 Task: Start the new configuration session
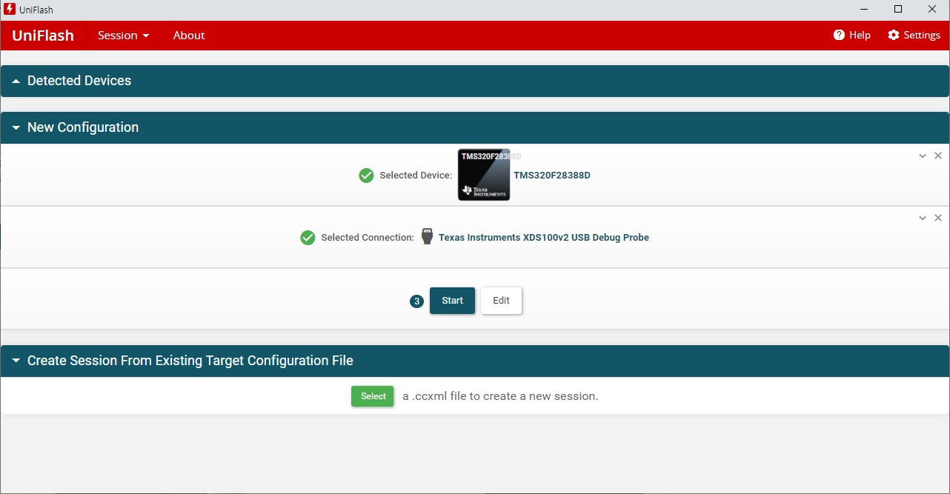click(452, 301)
